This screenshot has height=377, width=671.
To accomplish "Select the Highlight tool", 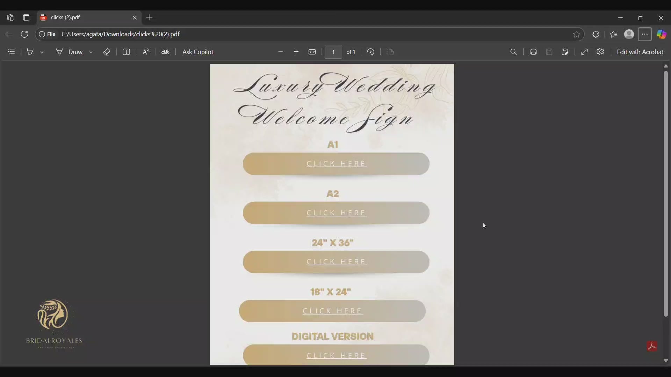I will click(x=30, y=52).
